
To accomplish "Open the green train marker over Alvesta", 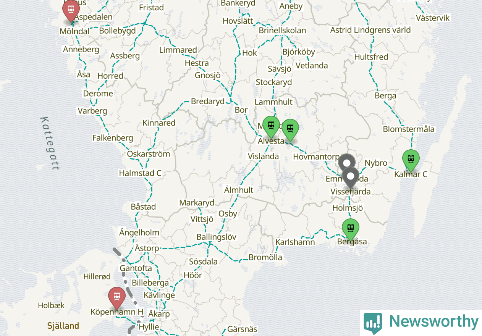I will [271, 126].
